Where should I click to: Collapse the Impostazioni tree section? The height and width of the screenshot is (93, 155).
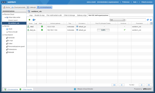[3, 35]
